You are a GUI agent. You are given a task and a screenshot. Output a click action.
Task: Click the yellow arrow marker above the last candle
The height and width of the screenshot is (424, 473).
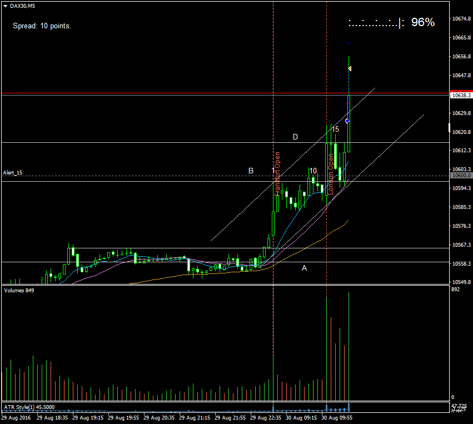pyautogui.click(x=350, y=69)
